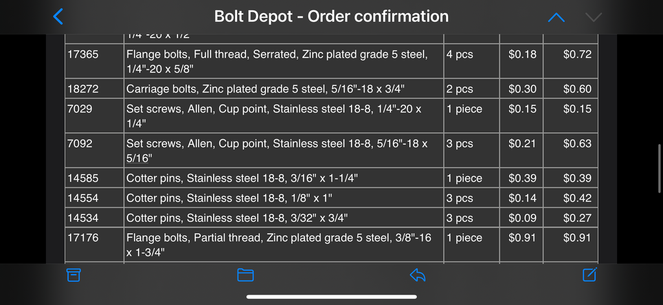Archive this email using the archive icon
The height and width of the screenshot is (305, 663).
pyautogui.click(x=74, y=275)
